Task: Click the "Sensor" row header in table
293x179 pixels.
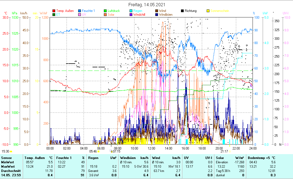Action: point(6,158)
